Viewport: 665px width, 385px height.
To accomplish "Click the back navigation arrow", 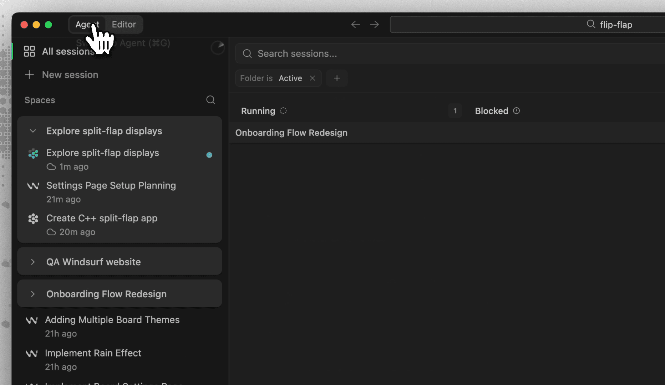I will point(355,24).
